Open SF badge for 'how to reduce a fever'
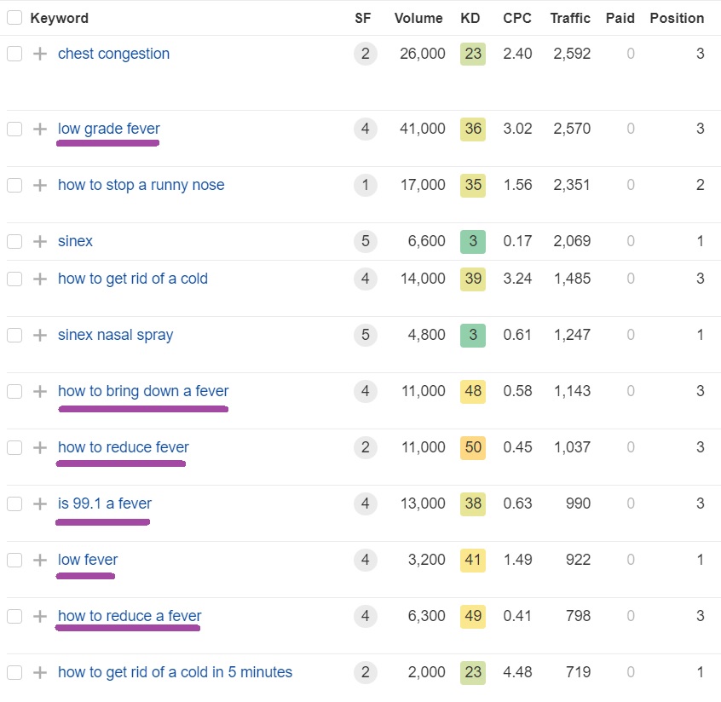This screenshot has height=702, width=721. [x=365, y=616]
